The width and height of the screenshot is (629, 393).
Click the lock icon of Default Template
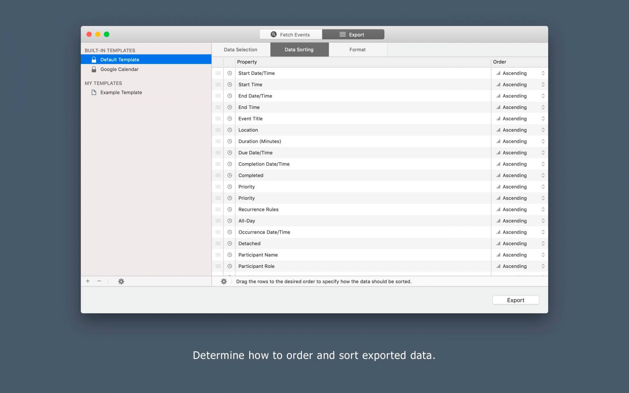(x=94, y=59)
